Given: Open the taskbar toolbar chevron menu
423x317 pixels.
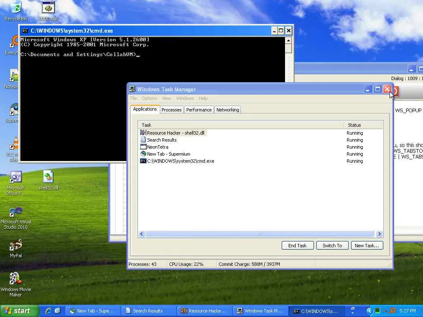Looking at the screenshot, I should tap(353, 311).
